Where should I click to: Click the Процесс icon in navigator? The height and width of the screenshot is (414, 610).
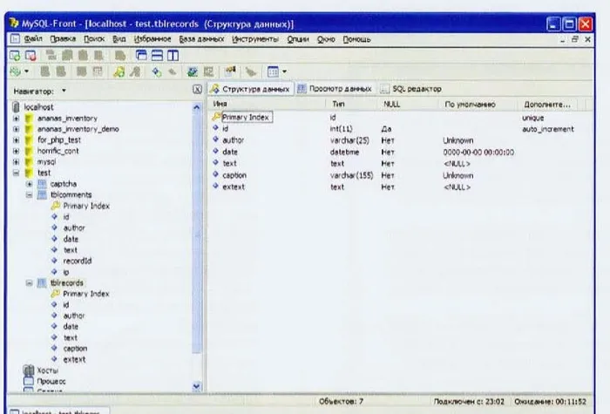[29, 381]
